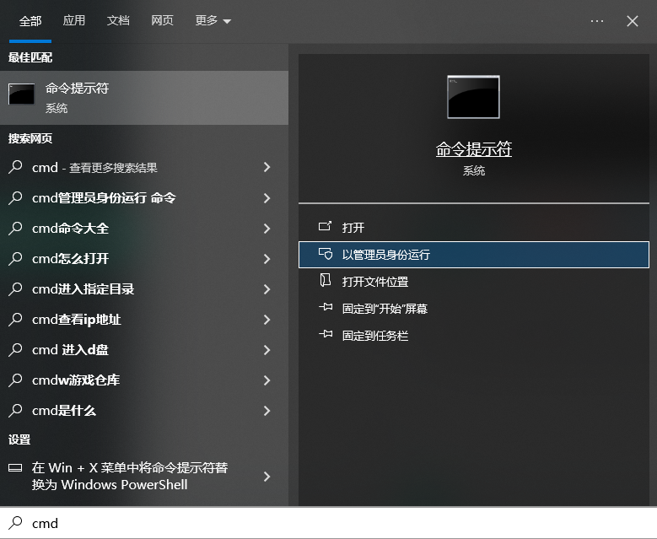This screenshot has height=539, width=657.
Task: Expand arrow for cmd怎么打开
Action: click(267, 259)
